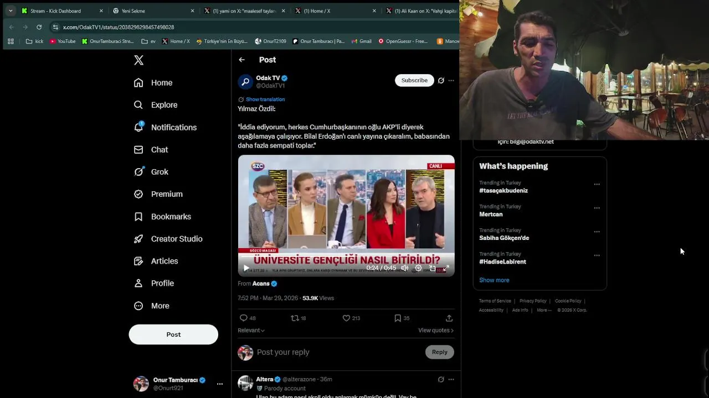Viewport: 709px width, 398px height.
Task: Go back using the Post header arrow
Action: pyautogui.click(x=242, y=60)
